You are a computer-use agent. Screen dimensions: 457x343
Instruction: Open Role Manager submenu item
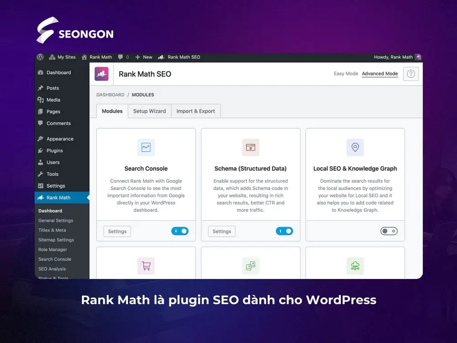(53, 249)
